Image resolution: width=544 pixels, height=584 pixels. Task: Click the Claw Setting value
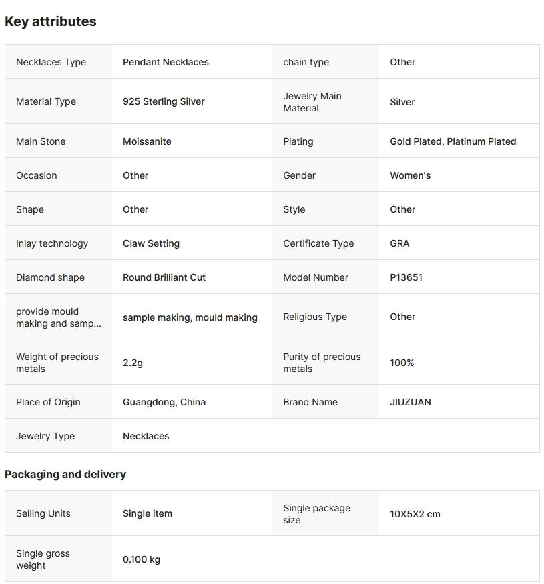point(151,243)
